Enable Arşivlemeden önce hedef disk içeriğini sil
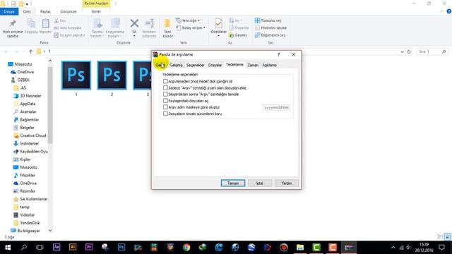The height and width of the screenshot is (254, 452). 165,81
